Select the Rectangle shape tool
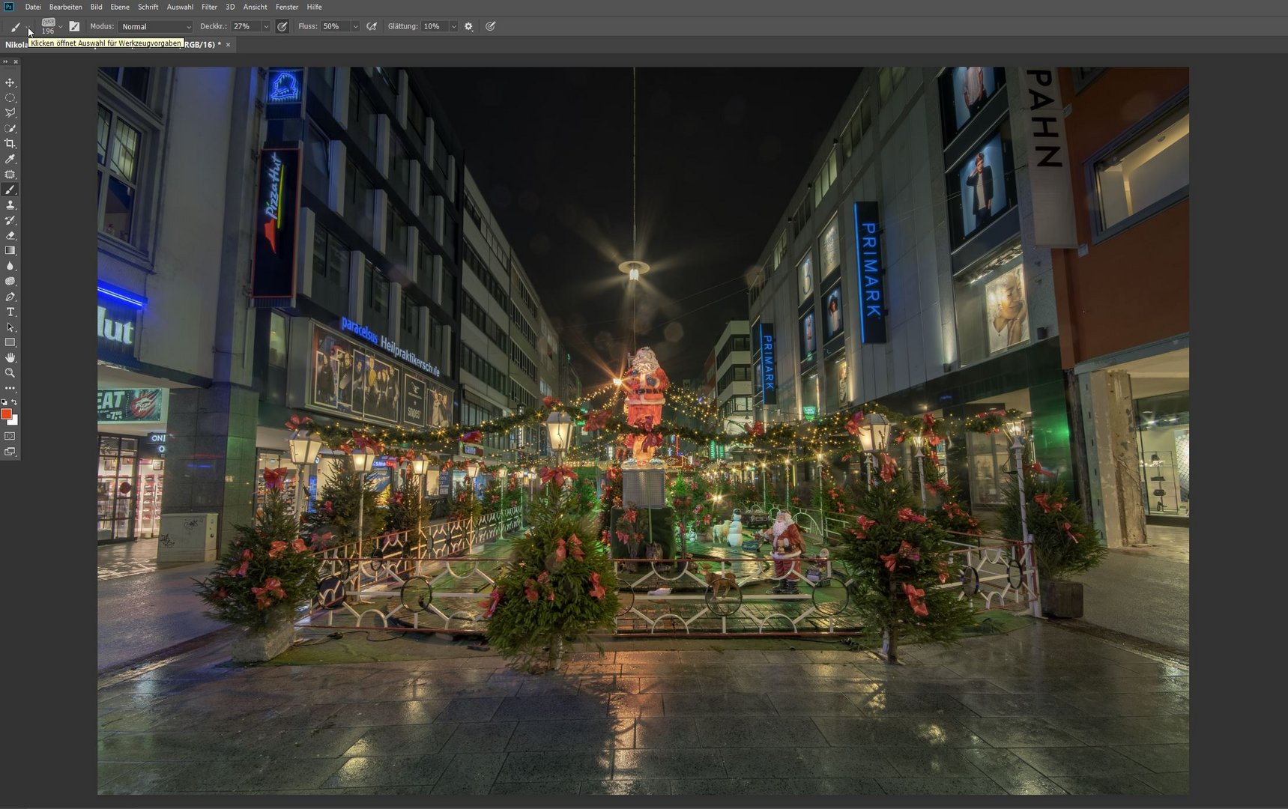This screenshot has width=1288, height=809. (x=10, y=342)
